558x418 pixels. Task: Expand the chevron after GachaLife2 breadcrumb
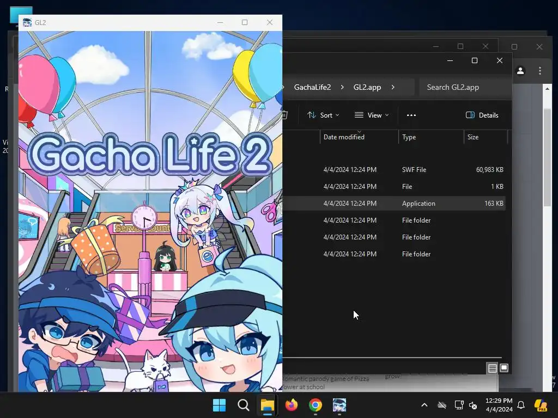(342, 87)
